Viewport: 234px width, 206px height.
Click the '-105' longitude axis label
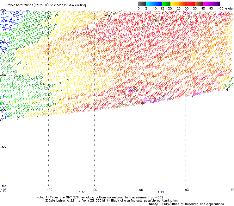coord(3,190)
